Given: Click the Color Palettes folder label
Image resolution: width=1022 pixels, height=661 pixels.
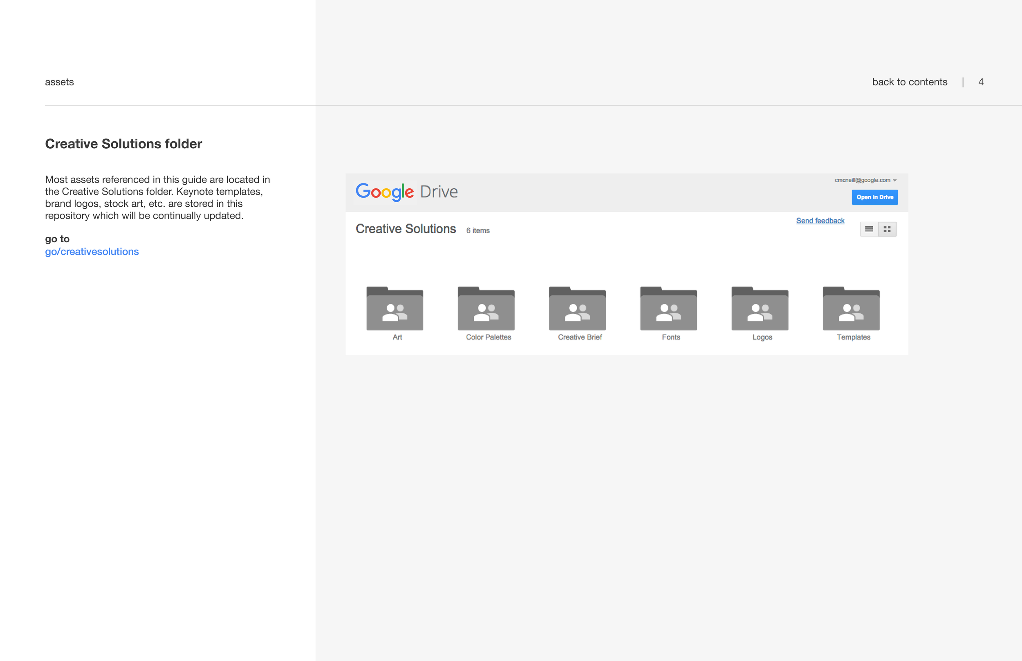Looking at the screenshot, I should 488,337.
